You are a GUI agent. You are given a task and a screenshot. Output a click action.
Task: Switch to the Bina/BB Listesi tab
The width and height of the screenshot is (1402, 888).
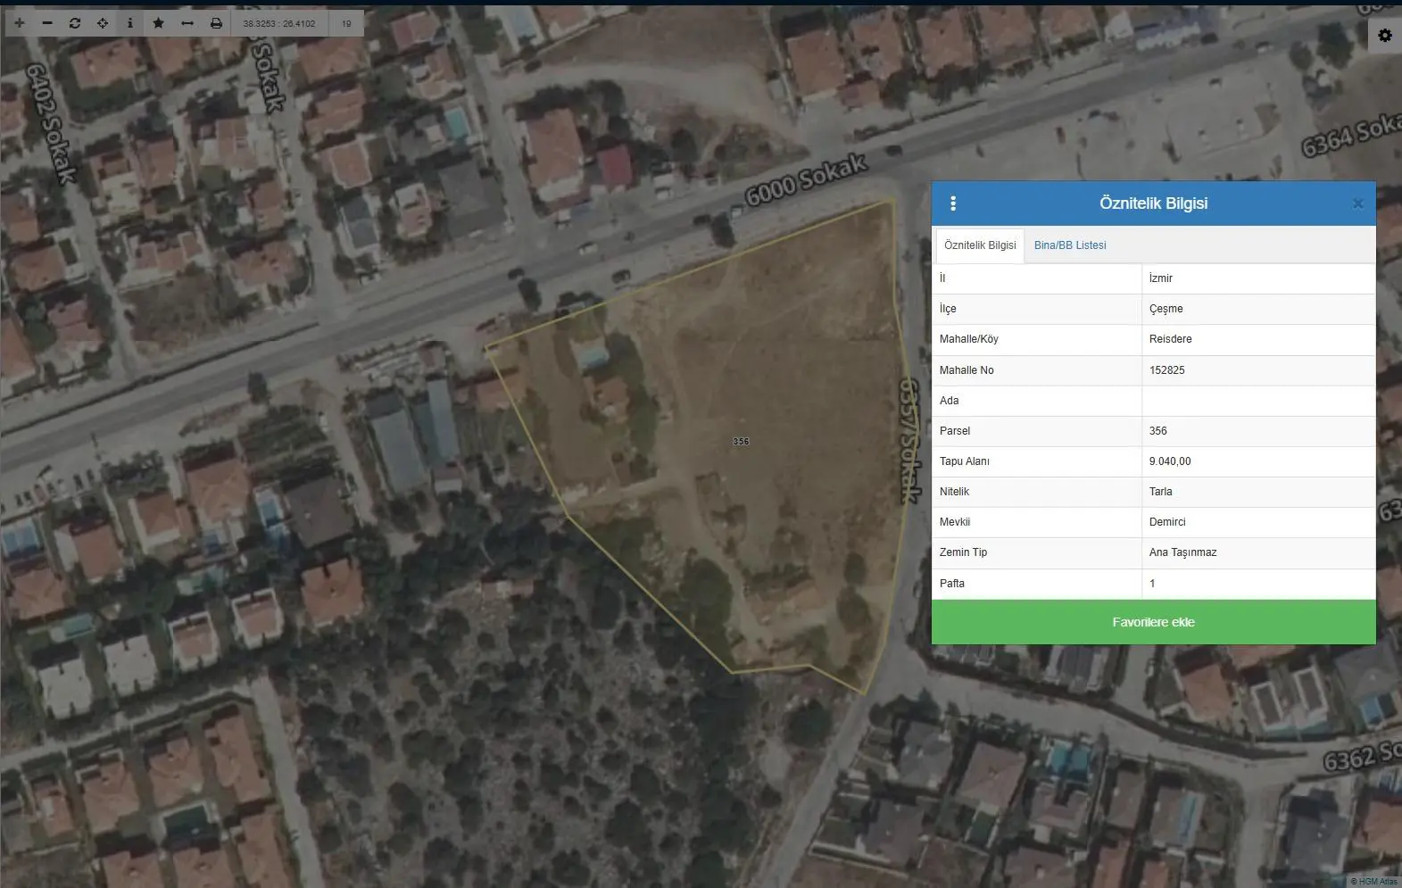coord(1070,245)
